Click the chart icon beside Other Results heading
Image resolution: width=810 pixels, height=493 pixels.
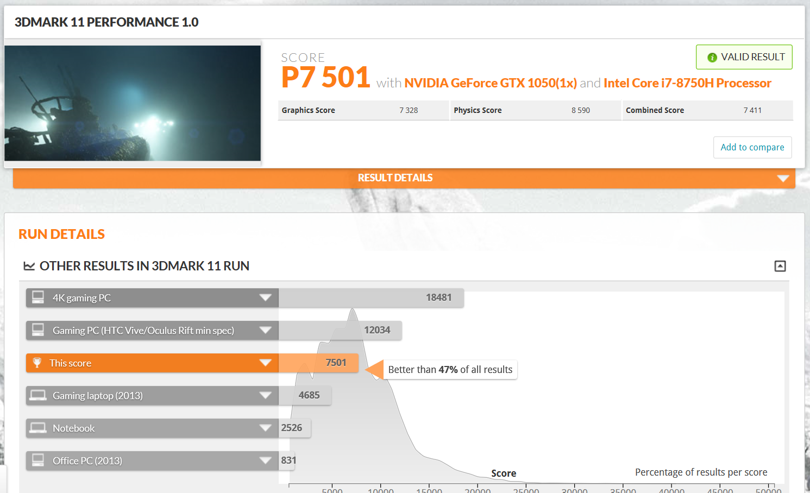click(29, 266)
